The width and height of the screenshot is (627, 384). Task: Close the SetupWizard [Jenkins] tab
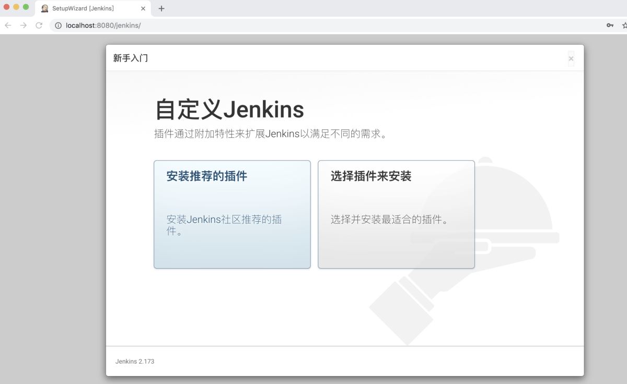tap(143, 8)
